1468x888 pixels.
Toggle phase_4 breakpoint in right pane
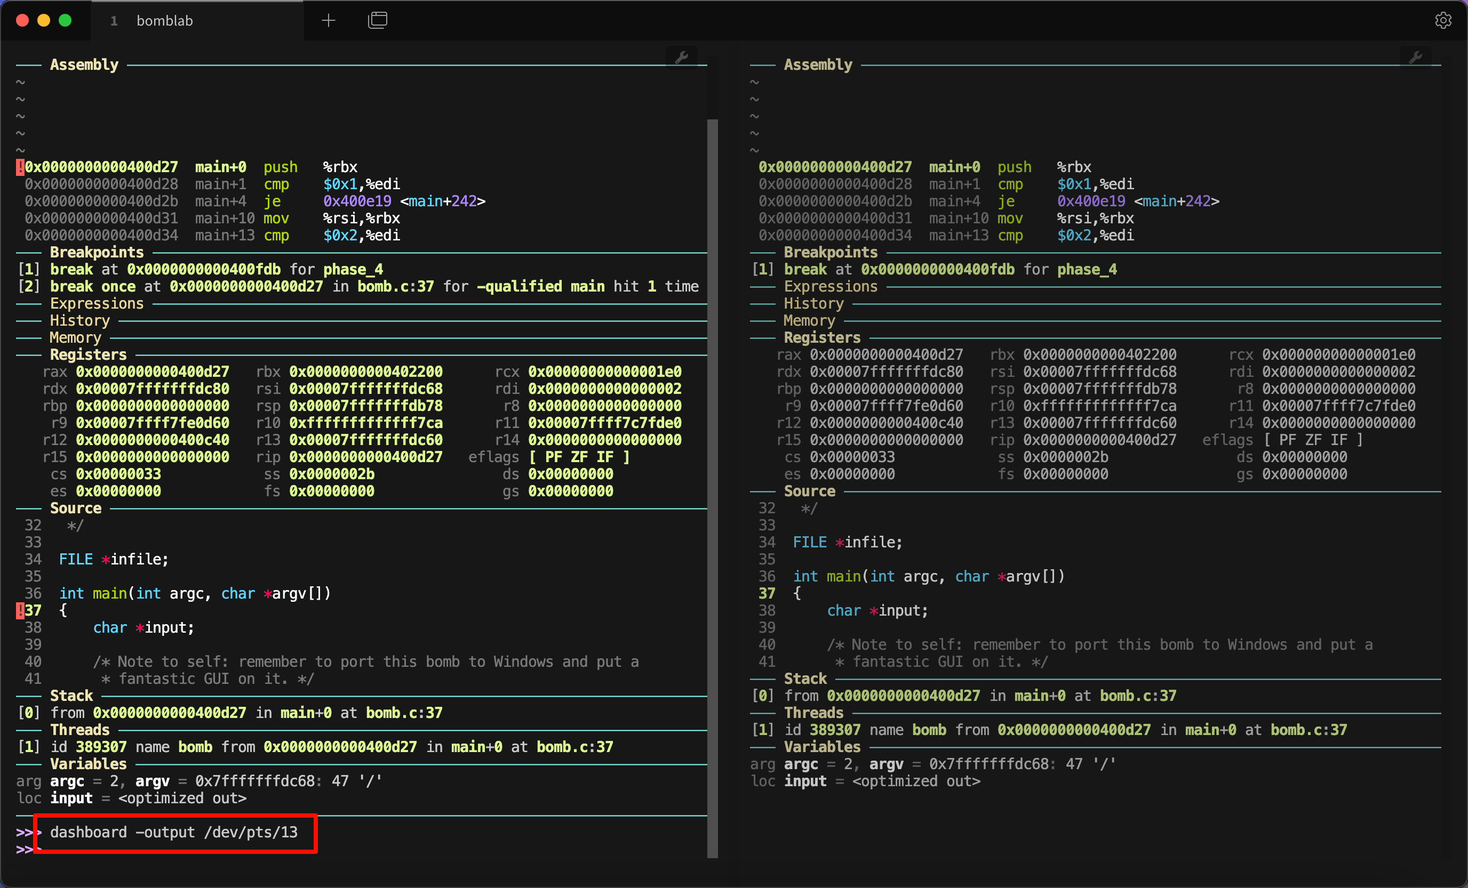point(763,269)
